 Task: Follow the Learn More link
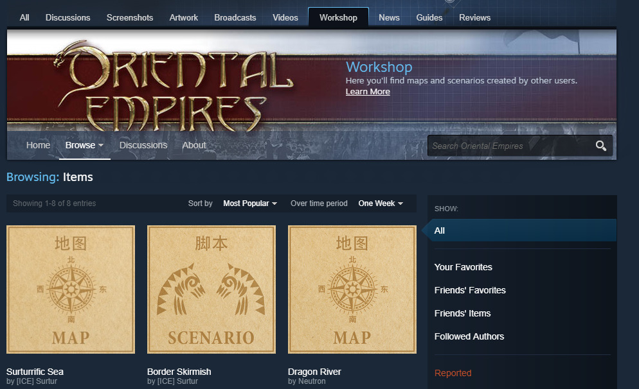coord(368,92)
